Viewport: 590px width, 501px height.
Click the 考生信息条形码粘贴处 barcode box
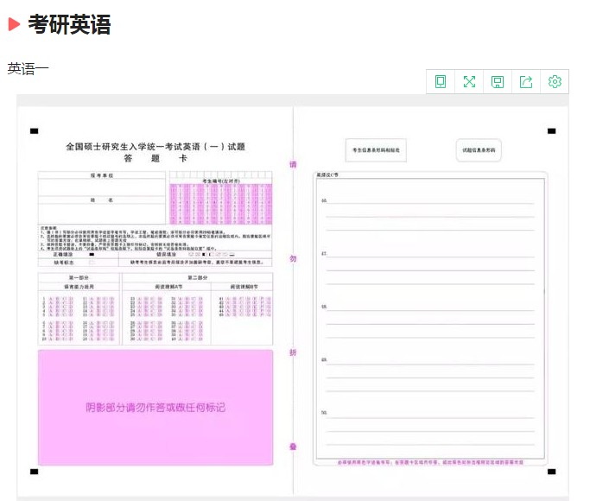pos(376,150)
